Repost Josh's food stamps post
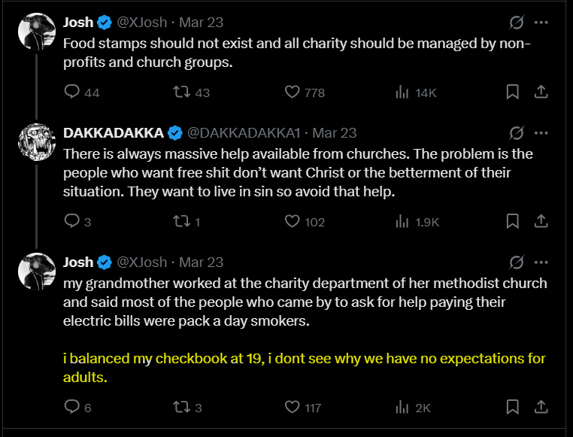This screenshot has height=437, width=573. coord(182,92)
